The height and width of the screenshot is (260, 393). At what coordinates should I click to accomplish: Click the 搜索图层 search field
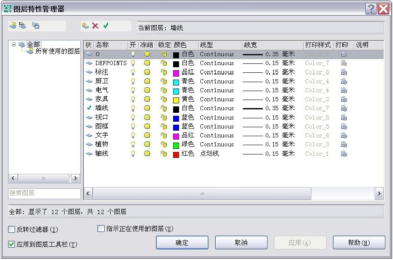pos(44,193)
